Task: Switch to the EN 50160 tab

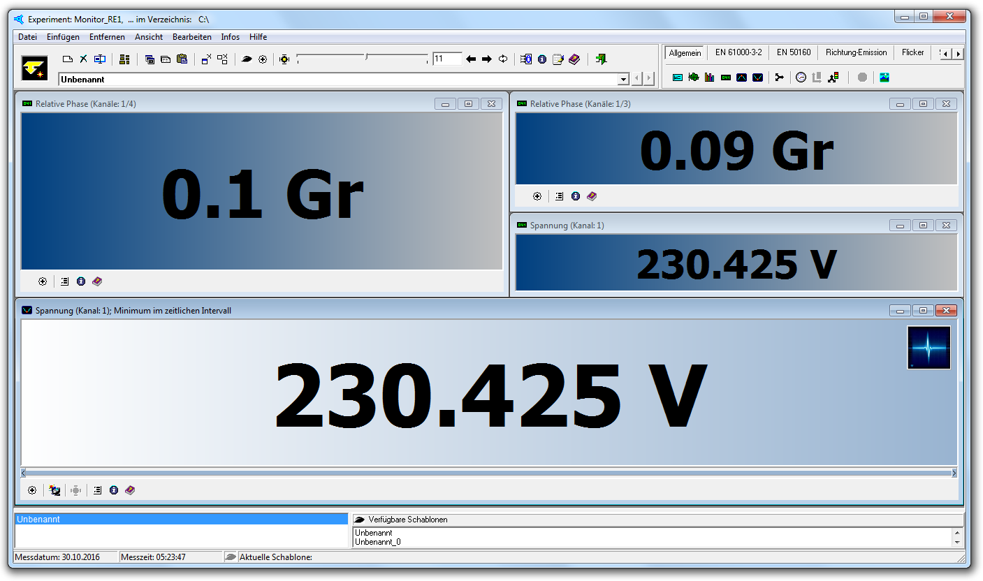Action: point(793,52)
